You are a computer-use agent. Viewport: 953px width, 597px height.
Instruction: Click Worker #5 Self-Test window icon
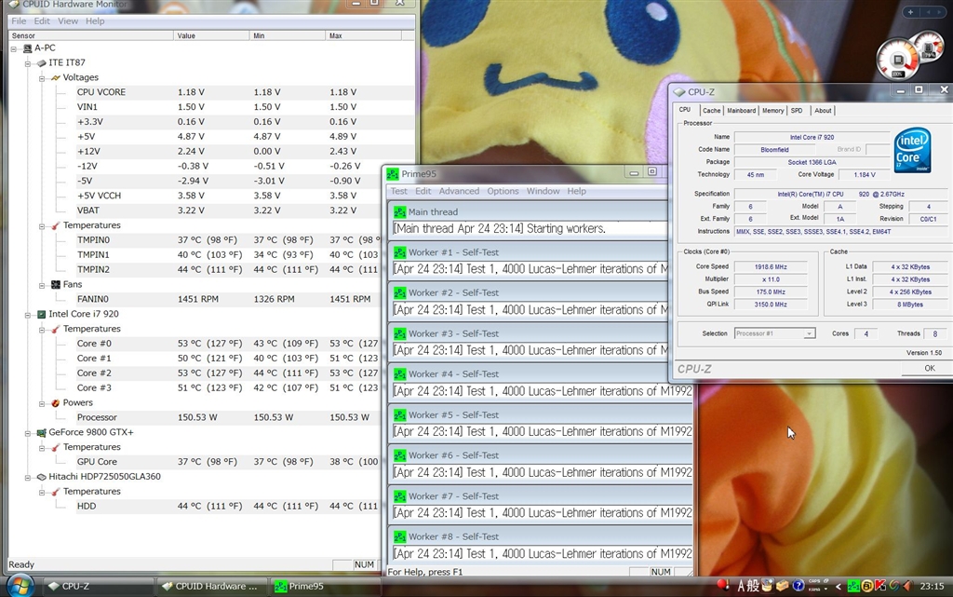399,415
